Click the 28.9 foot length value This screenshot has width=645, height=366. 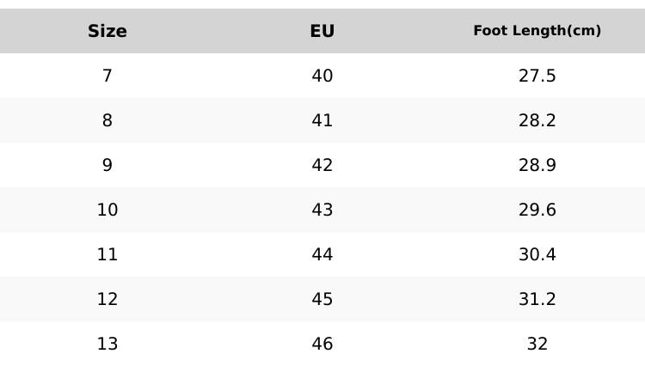[x=537, y=165]
